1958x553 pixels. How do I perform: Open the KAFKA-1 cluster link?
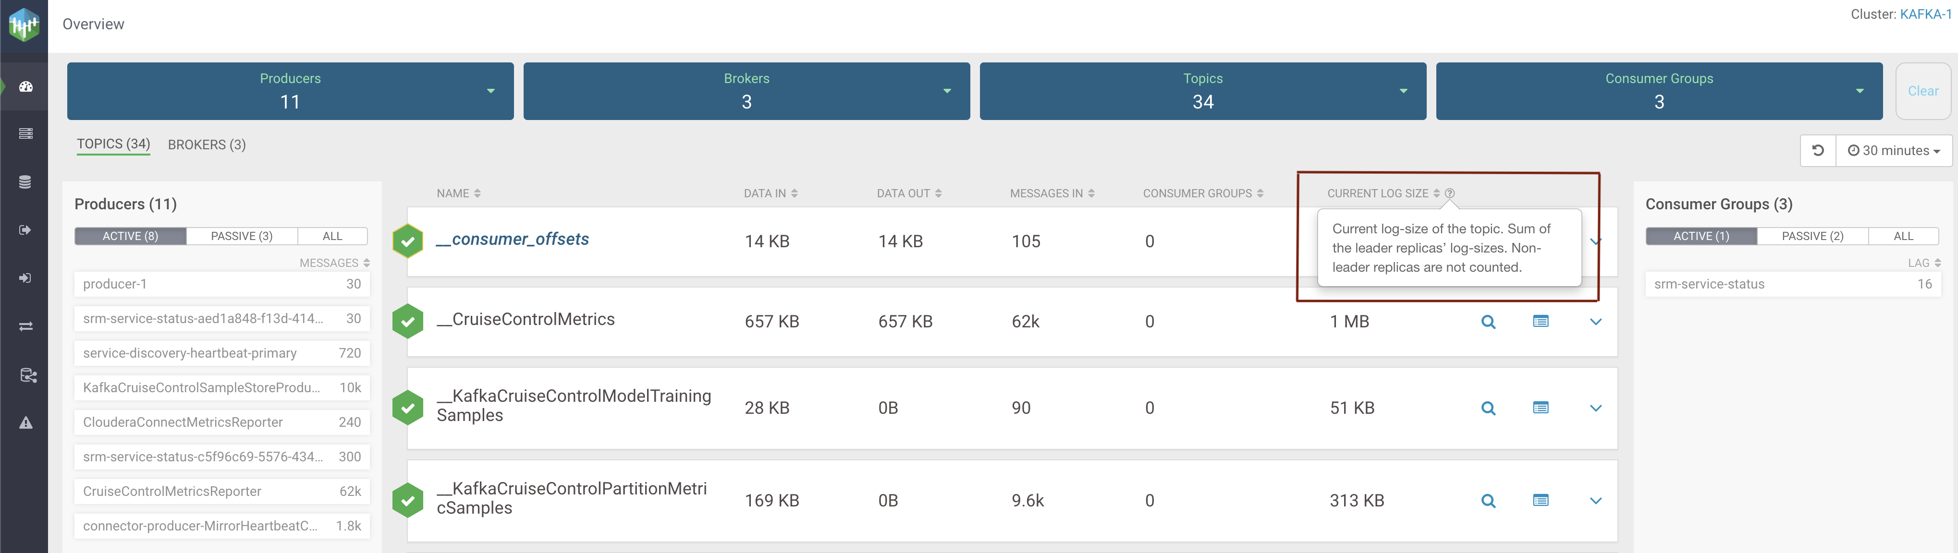tap(1925, 14)
